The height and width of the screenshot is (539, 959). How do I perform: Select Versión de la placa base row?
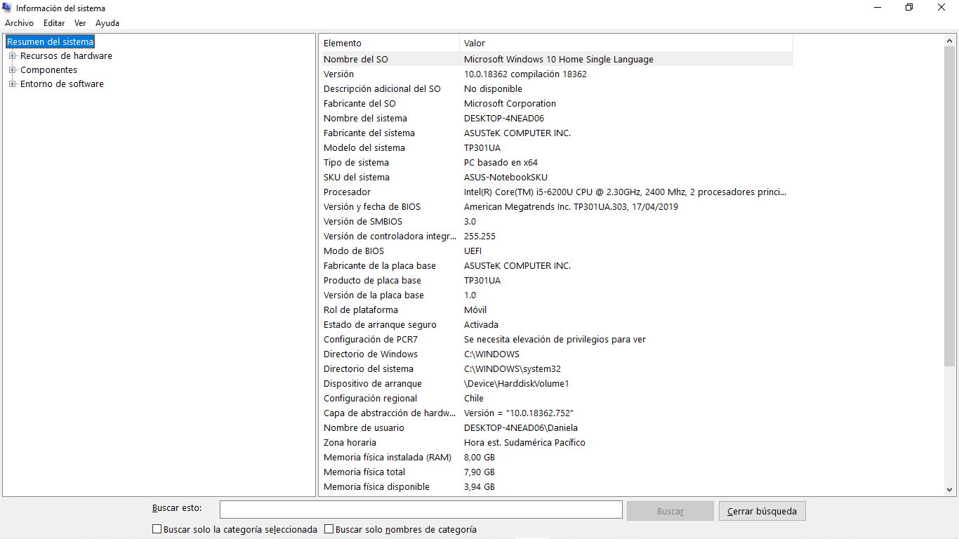[x=557, y=295]
